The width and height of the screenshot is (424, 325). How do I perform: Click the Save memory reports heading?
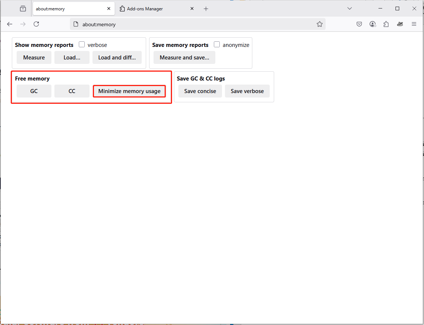[x=180, y=45]
